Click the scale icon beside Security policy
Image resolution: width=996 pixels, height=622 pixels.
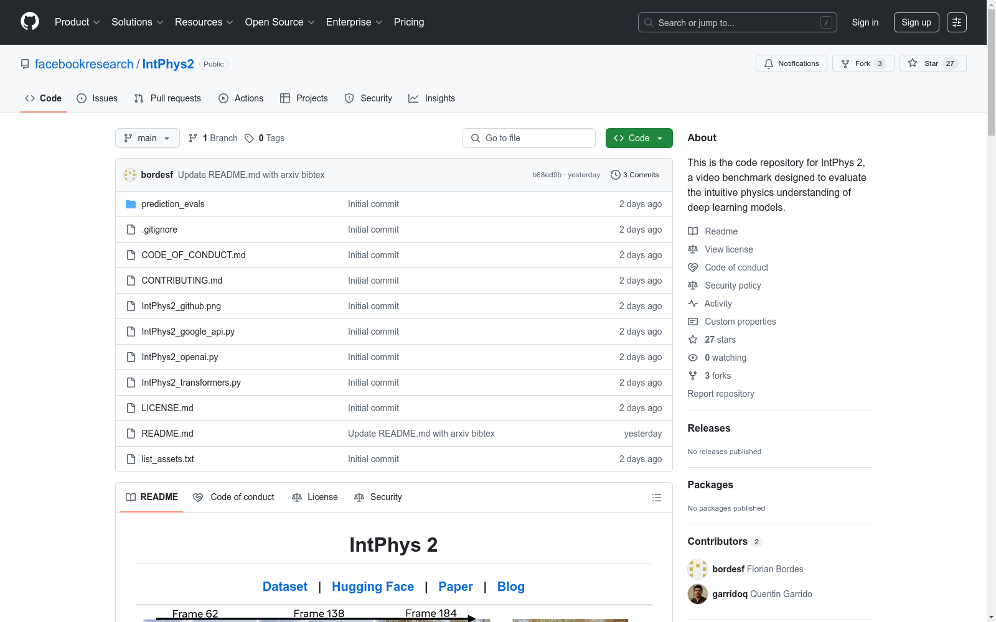pos(693,285)
